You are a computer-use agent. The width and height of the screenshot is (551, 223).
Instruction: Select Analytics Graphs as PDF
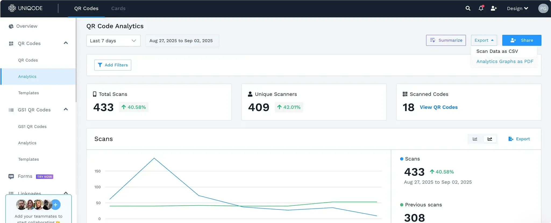pos(505,61)
